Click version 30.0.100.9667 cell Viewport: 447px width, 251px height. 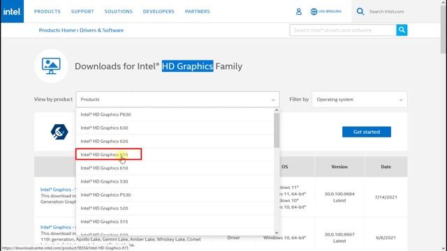click(339, 237)
